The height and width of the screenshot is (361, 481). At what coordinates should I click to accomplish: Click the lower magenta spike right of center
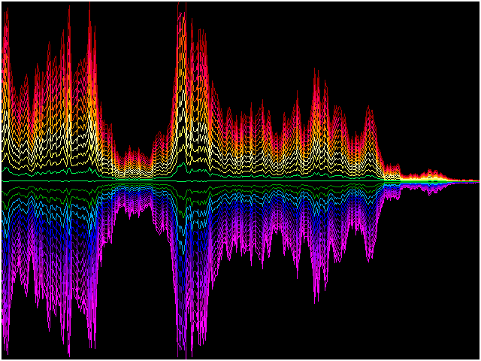(x=316, y=297)
